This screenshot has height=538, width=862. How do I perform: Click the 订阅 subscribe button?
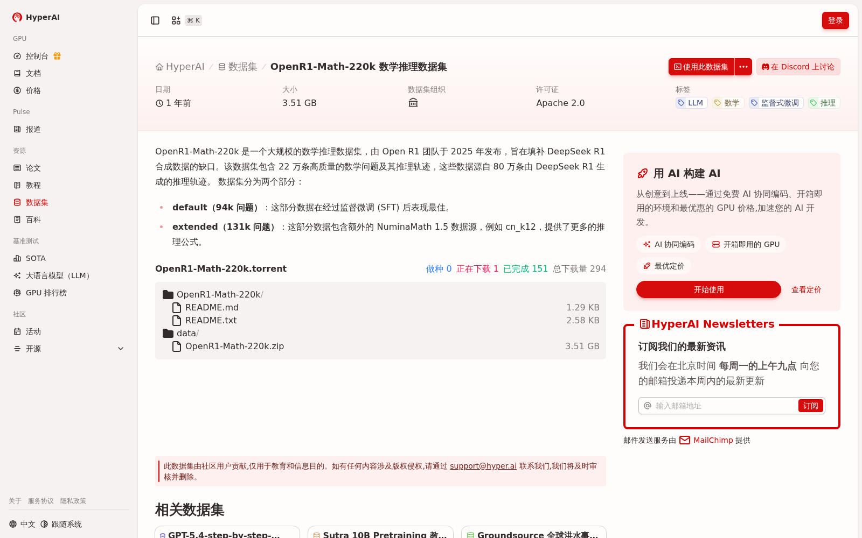810,406
